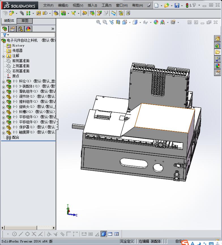The width and height of the screenshot is (222, 245).
Task: Click Zoom to Area magnifier icon
Action: pos(105,22)
